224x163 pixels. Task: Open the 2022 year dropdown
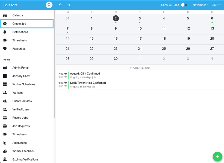(216, 5)
